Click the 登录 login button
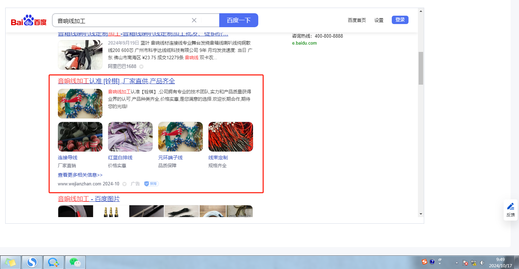 point(400,20)
